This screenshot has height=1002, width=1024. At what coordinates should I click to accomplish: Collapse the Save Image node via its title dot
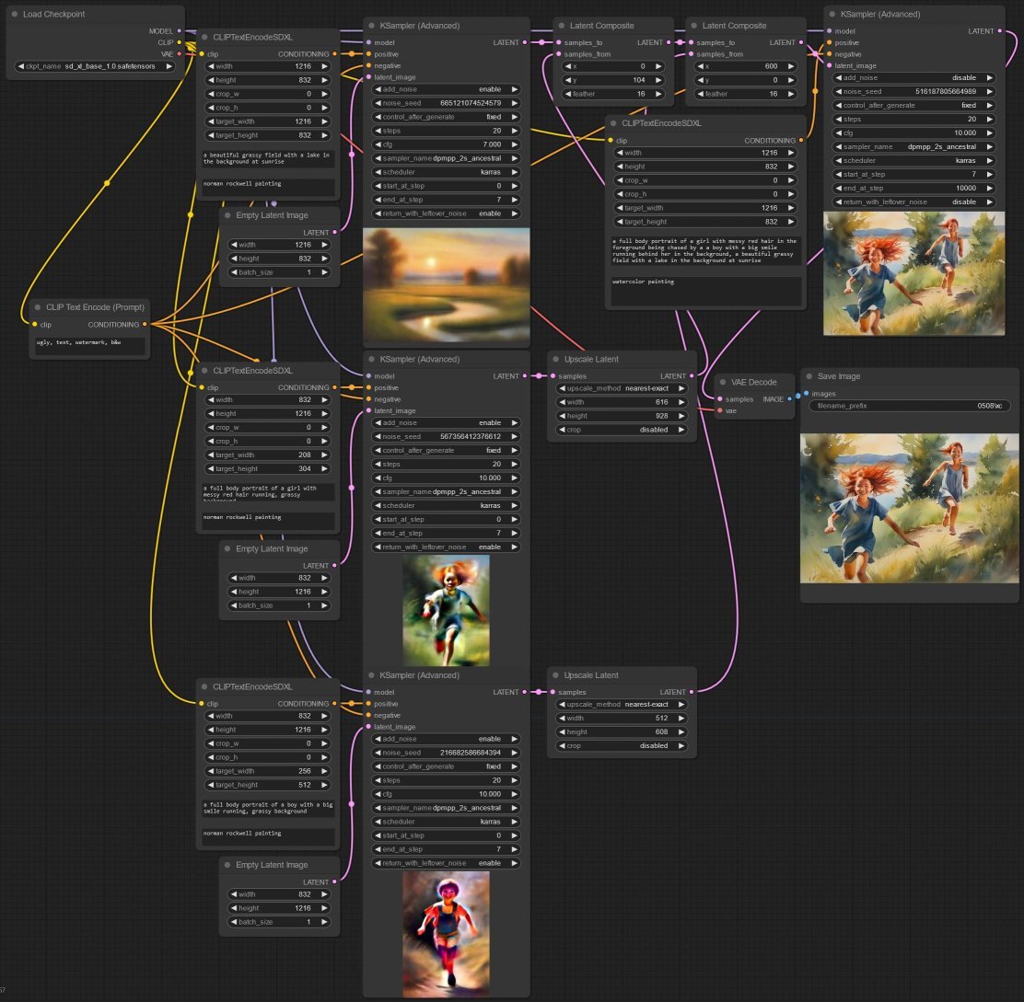coord(809,376)
